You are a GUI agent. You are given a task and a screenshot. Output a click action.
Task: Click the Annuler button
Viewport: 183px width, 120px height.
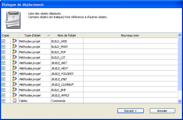pyautogui.click(x=162, y=111)
